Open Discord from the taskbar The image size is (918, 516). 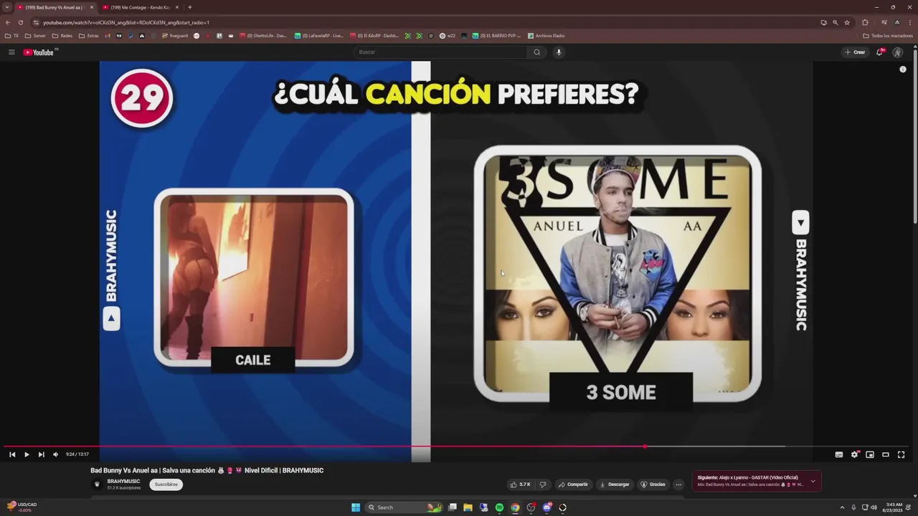tap(546, 507)
